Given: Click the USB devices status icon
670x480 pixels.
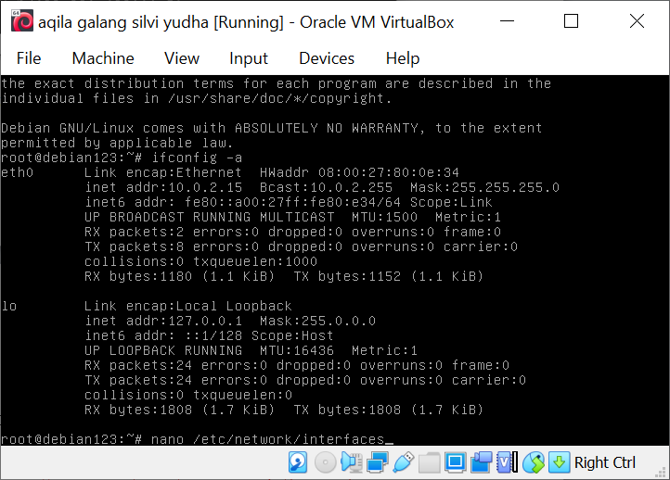Looking at the screenshot, I should (x=403, y=462).
